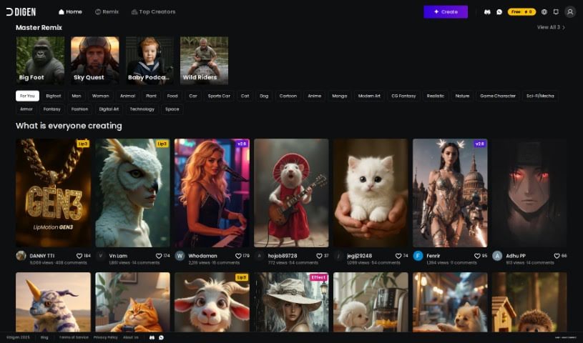
Task: Like Whodaman's post heart icon
Action: (238, 256)
